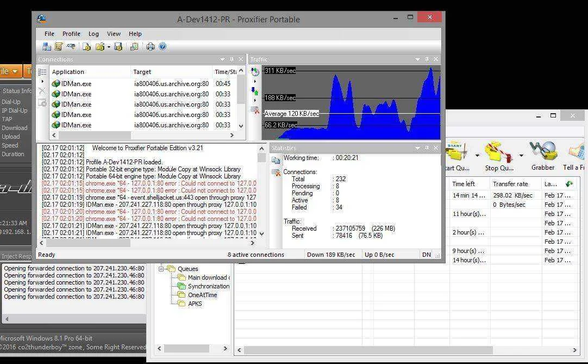Click the profile checklist toolbar icon
This screenshot has width=588, height=364.
tap(134, 47)
